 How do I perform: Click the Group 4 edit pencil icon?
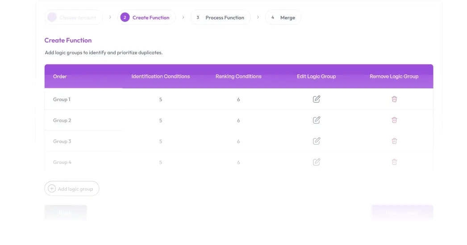point(316,162)
